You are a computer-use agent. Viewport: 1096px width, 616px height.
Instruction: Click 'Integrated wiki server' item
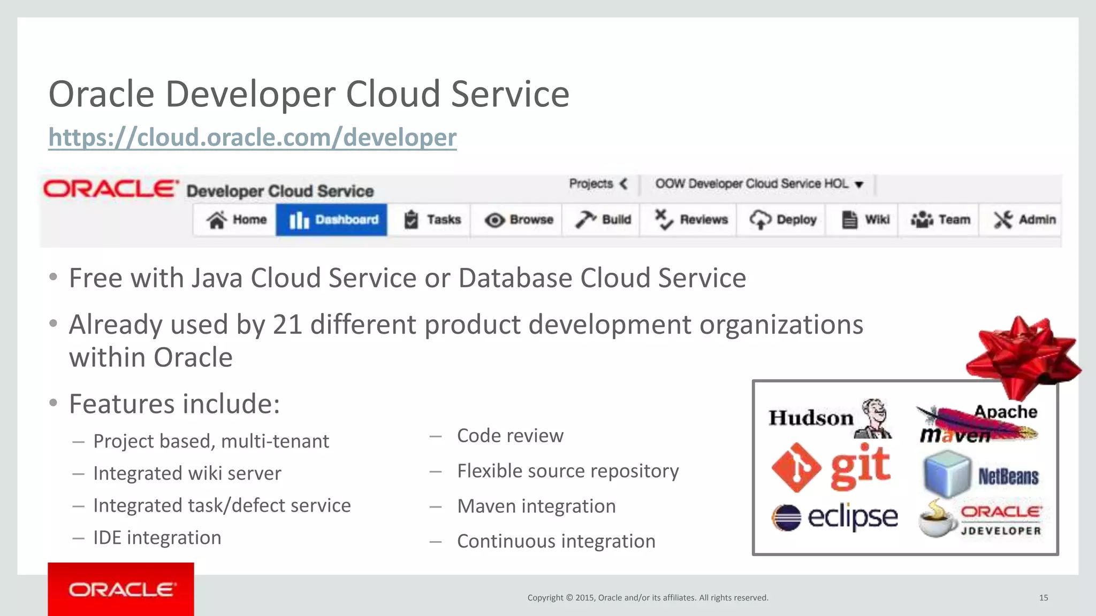187,474
